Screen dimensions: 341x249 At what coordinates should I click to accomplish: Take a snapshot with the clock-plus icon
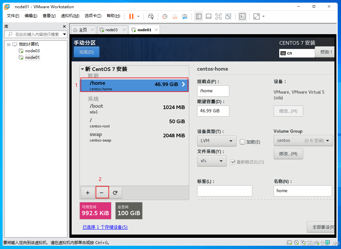pyautogui.click(x=165, y=16)
